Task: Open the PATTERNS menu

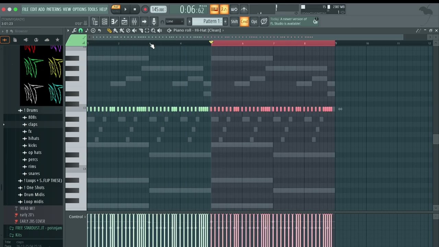Action: pyautogui.click(x=54, y=9)
